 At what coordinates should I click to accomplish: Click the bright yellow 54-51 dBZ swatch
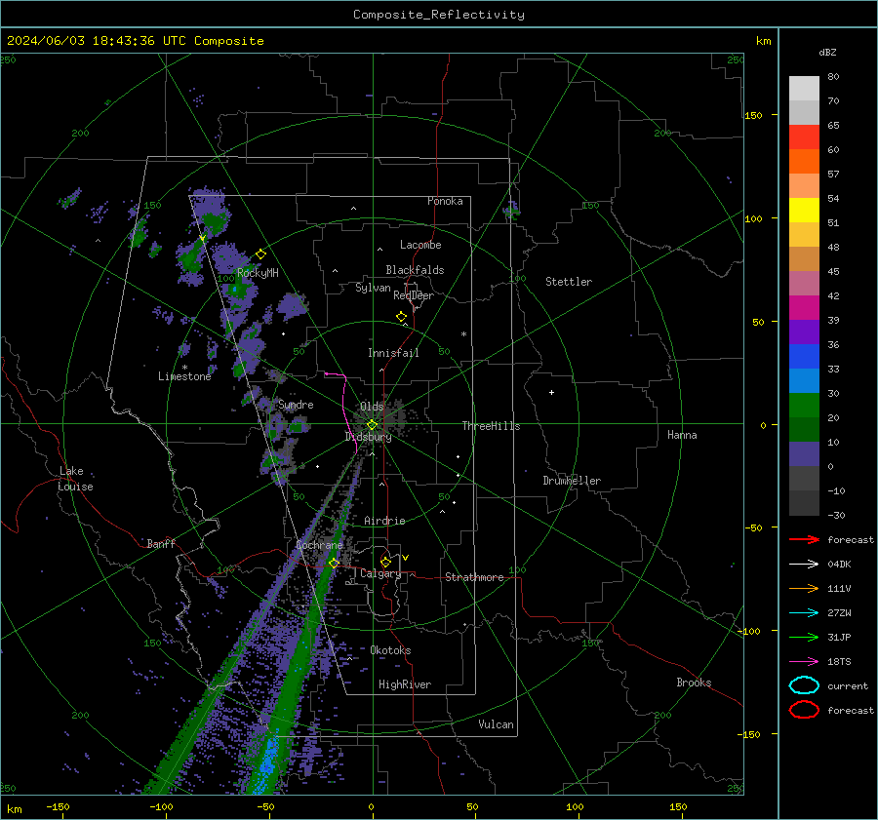pos(804,210)
